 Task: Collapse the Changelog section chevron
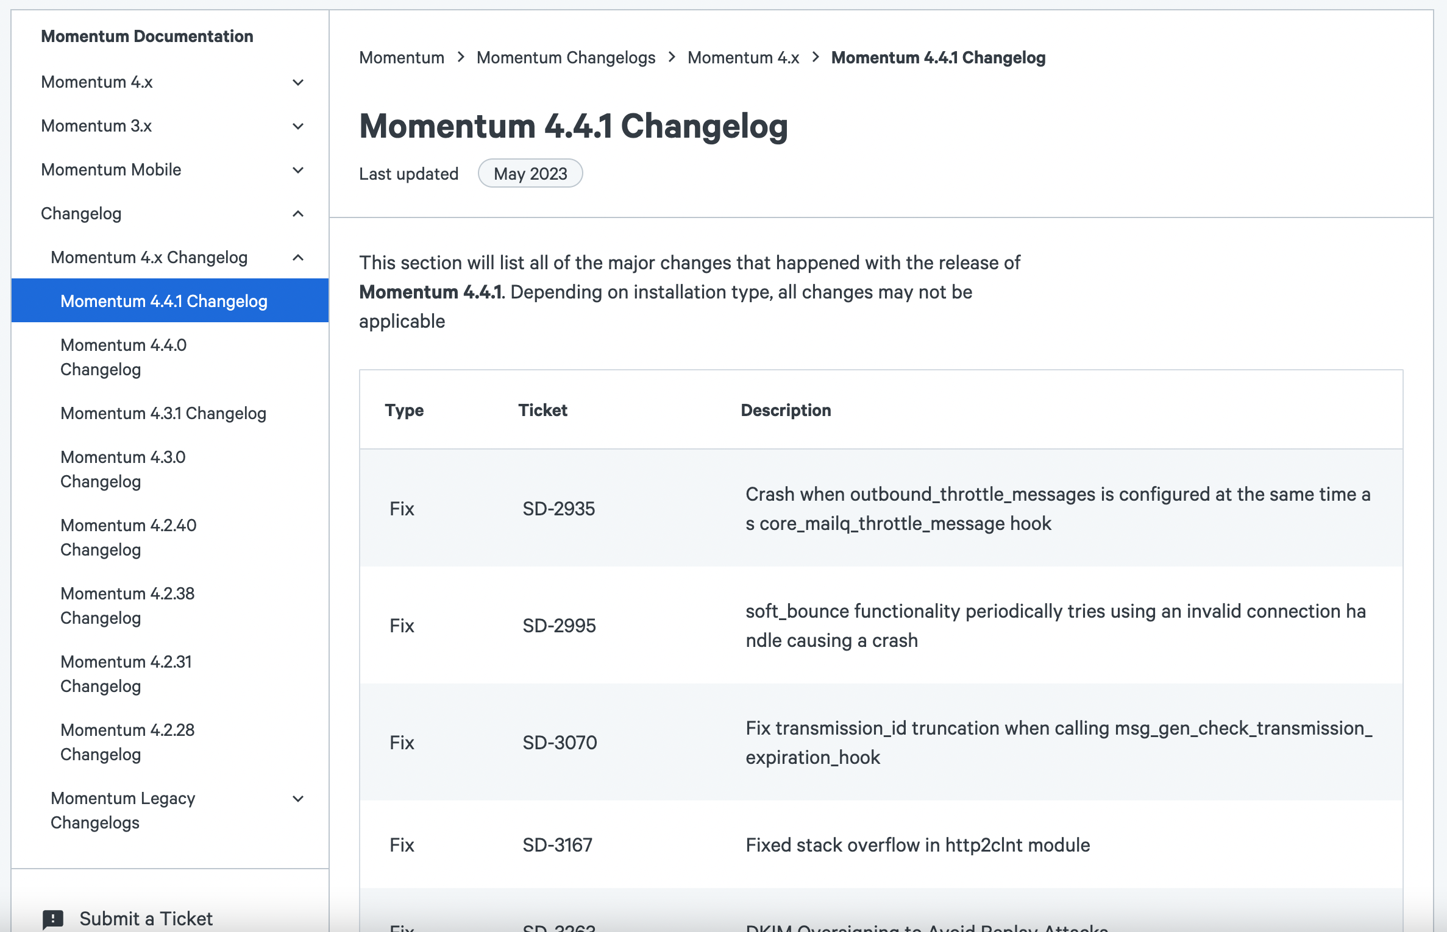click(x=298, y=214)
